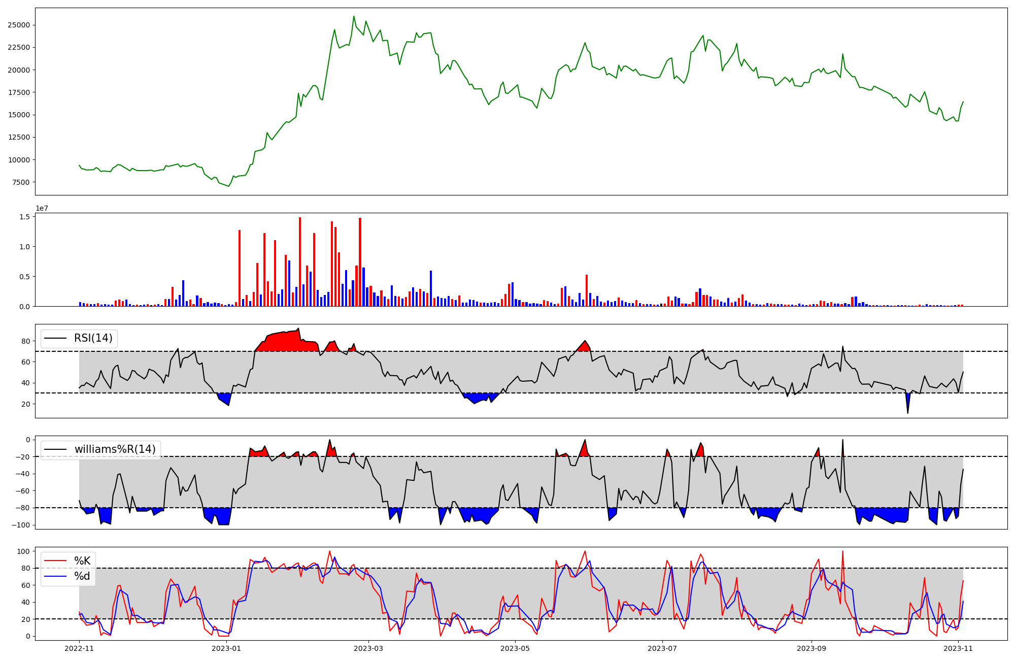This screenshot has width=1015, height=660.
Task: Click the 7500 price axis tick label
Action: [x=20, y=182]
